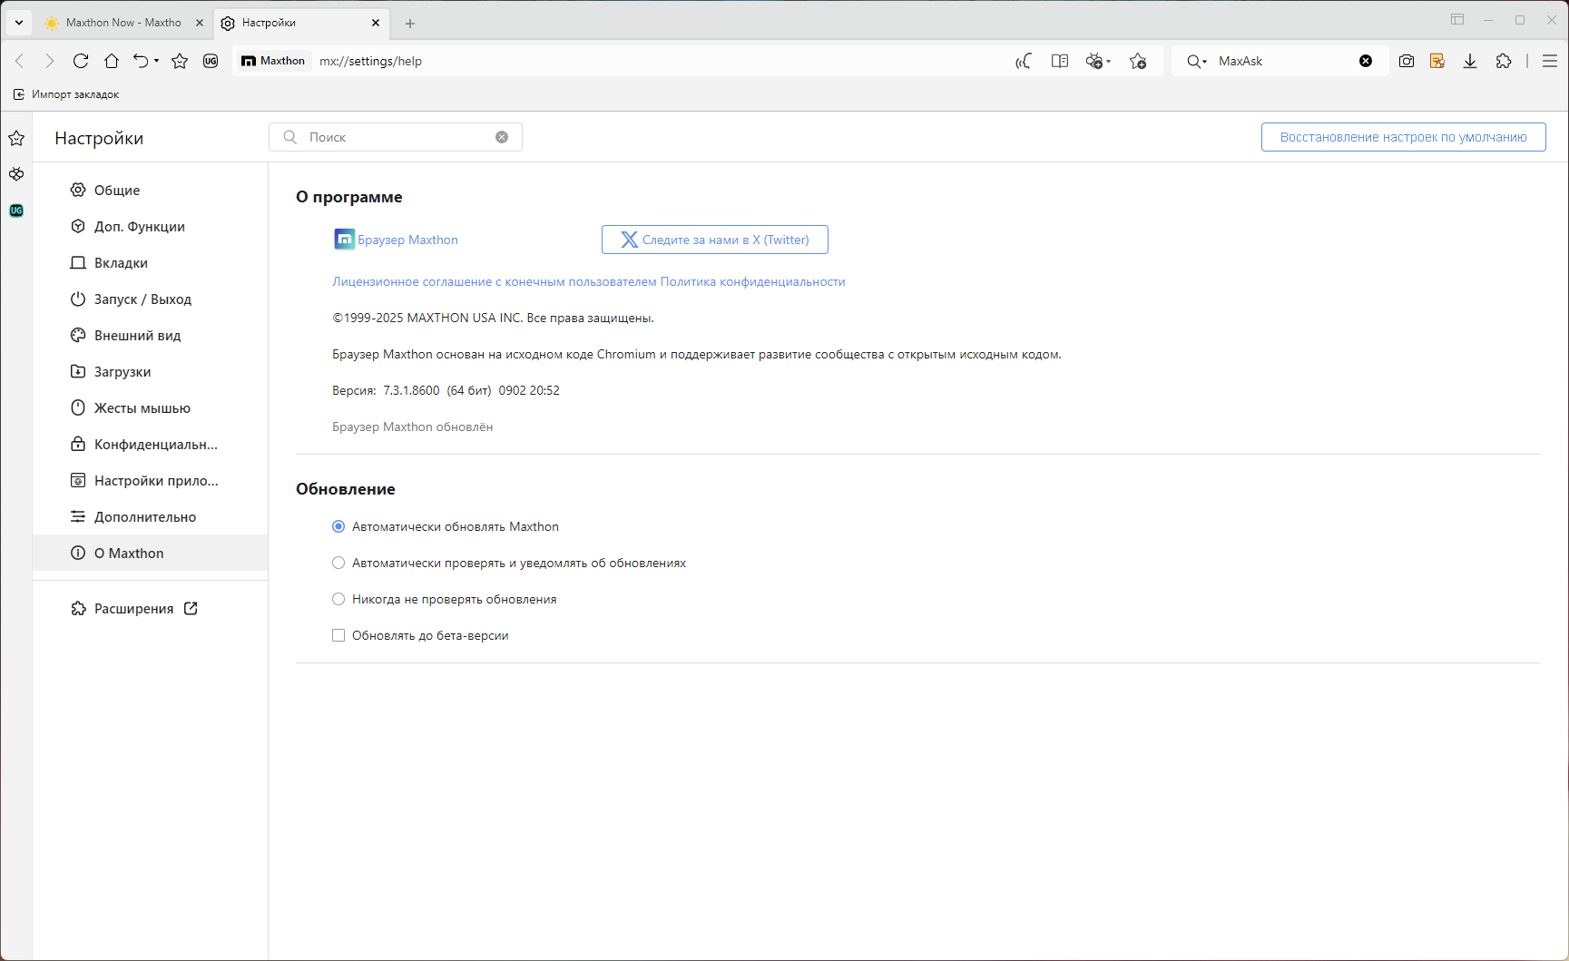Add this page to favorites
1569x961 pixels.
point(1138,61)
